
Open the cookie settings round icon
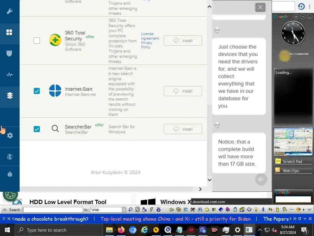(x=10, y=195)
